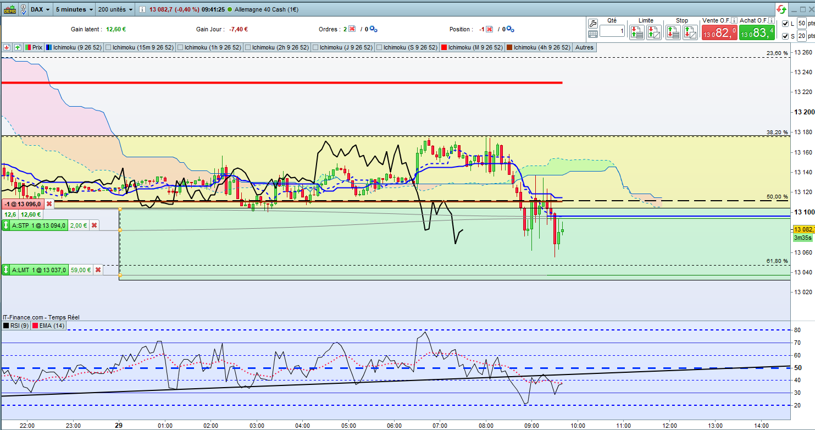Select the Ichimoku (M 9 26 52) tab

[472, 48]
